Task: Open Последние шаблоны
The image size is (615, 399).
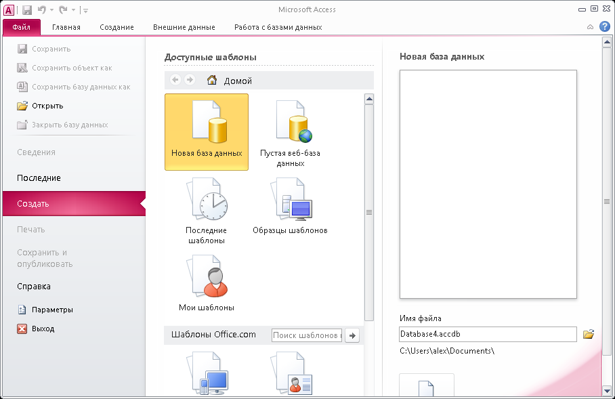Action: (207, 210)
